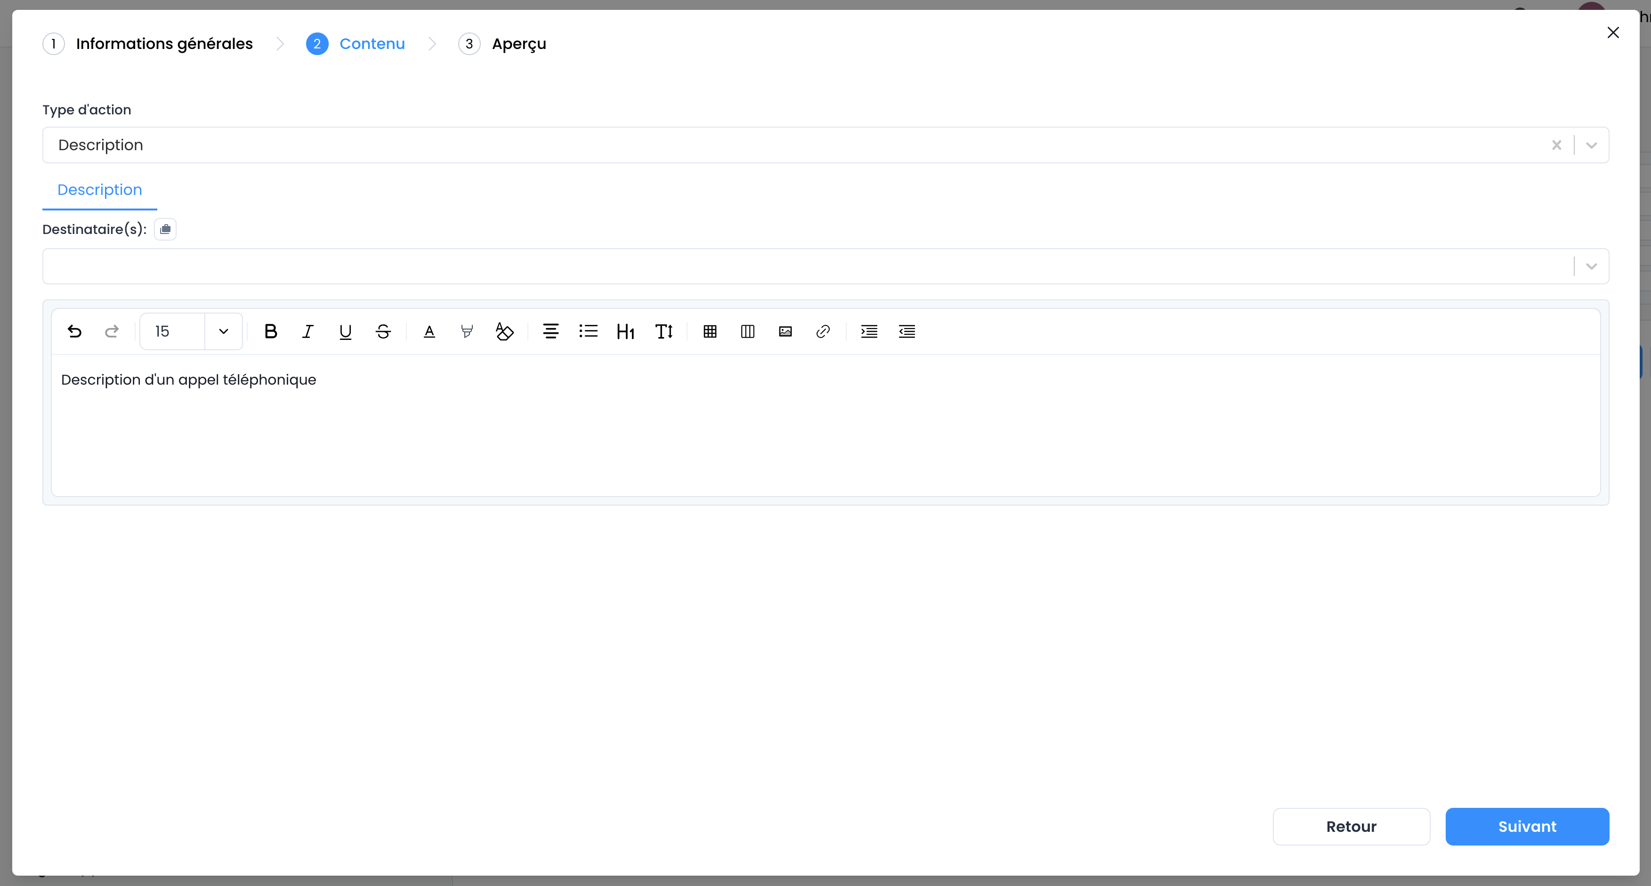The image size is (1651, 886).
Task: Insert an image into description
Action: [x=785, y=331]
